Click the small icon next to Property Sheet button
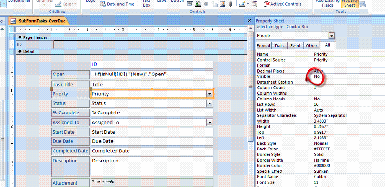The height and width of the screenshot is (187, 385). pyautogui.click(x=362, y=4)
